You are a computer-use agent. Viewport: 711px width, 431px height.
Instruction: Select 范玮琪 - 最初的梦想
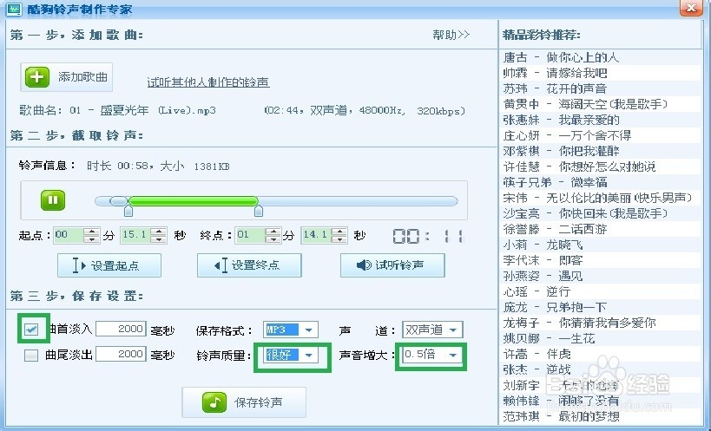point(600,416)
